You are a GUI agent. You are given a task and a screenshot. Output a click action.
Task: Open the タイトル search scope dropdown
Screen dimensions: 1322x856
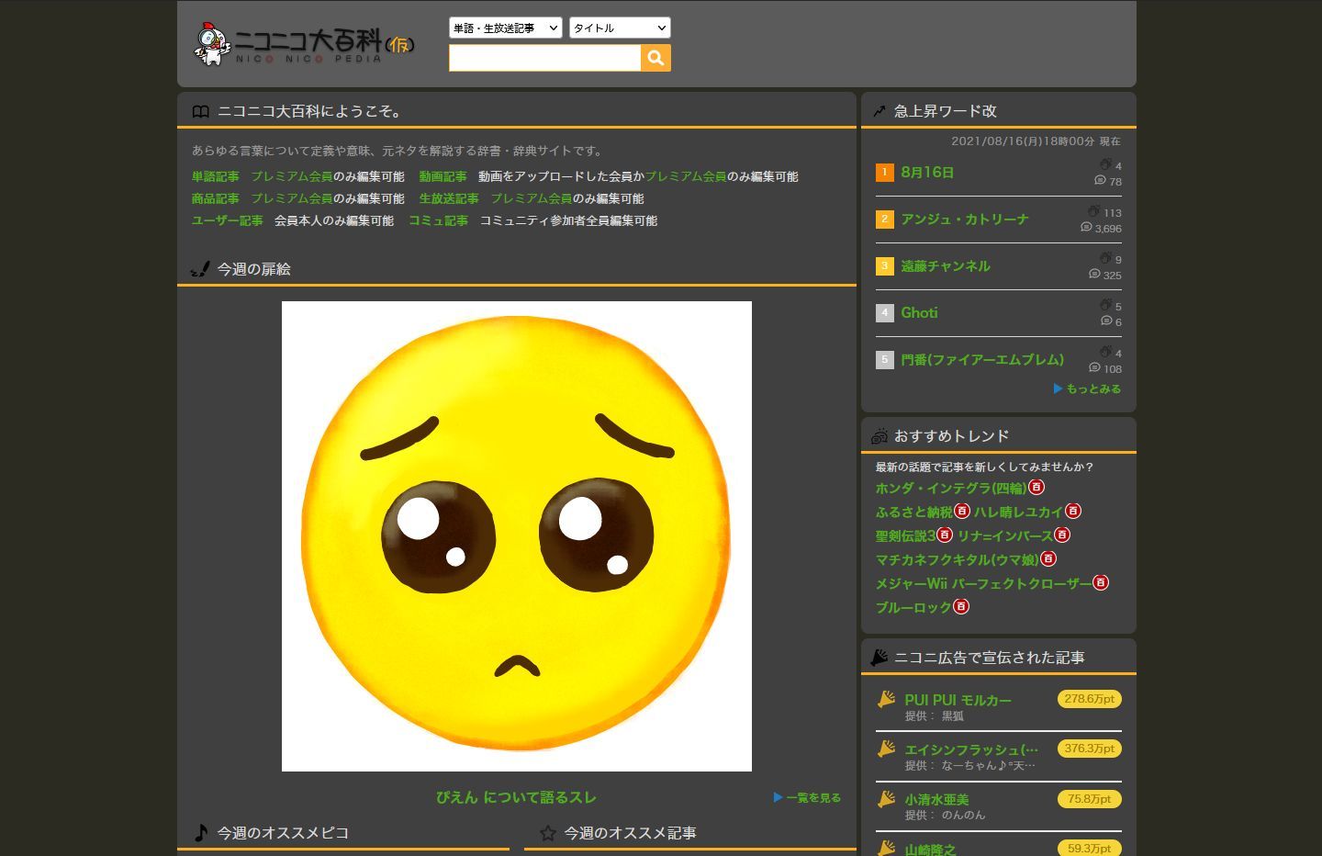point(620,28)
